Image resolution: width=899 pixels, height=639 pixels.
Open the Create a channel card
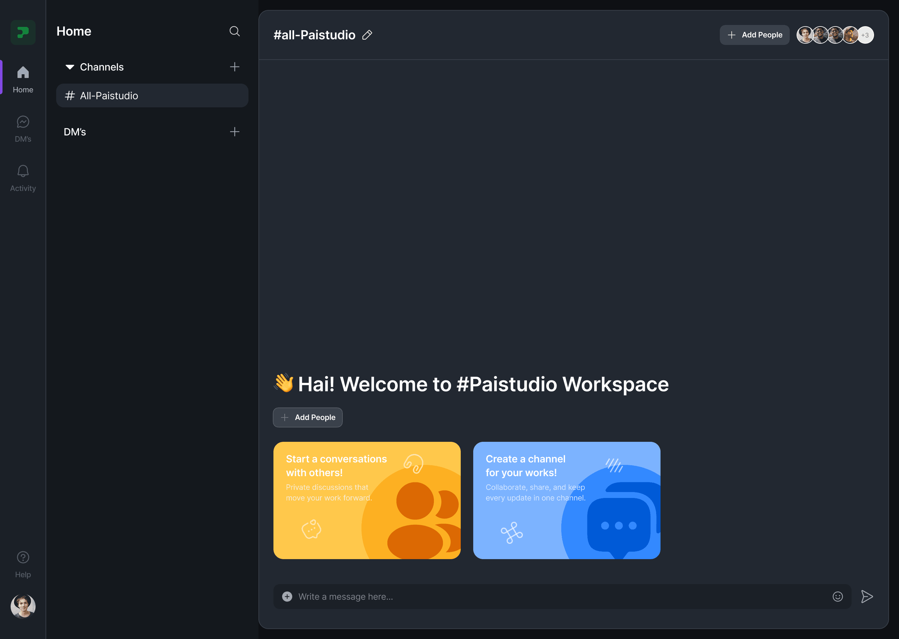567,500
